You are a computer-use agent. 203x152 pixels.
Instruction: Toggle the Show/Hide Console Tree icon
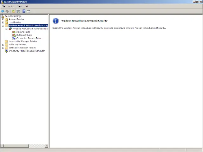(18, 11)
